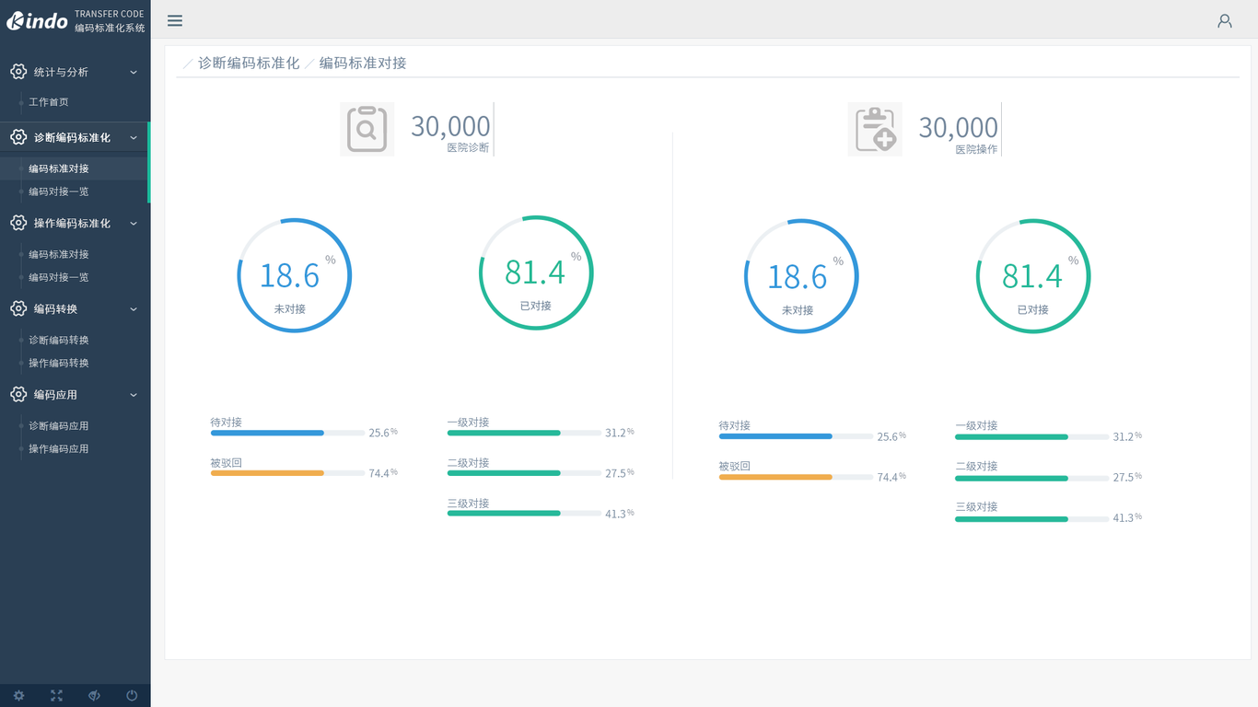This screenshot has height=707, width=1258.
Task: Click 三级对接 progress bar in 医院诊断 panel
Action: tap(524, 514)
